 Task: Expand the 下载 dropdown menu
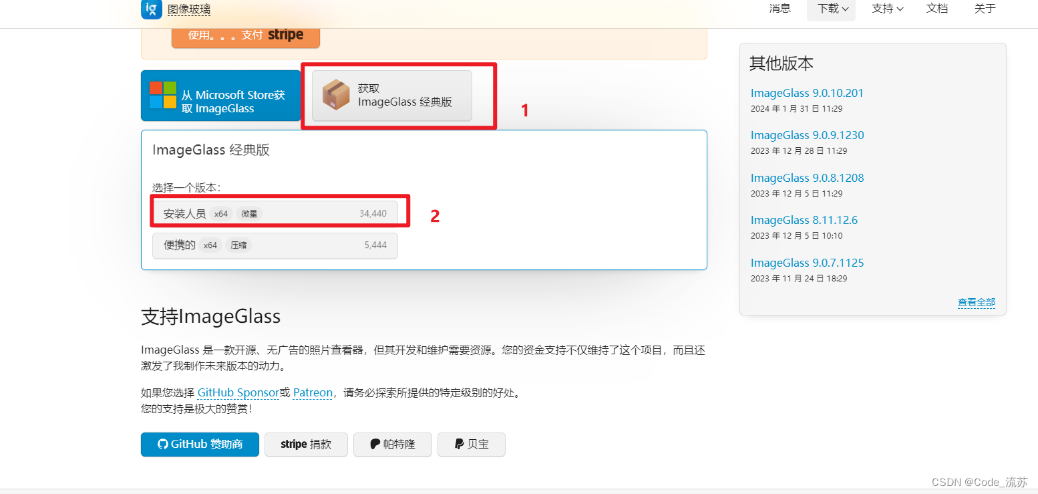[x=831, y=9]
